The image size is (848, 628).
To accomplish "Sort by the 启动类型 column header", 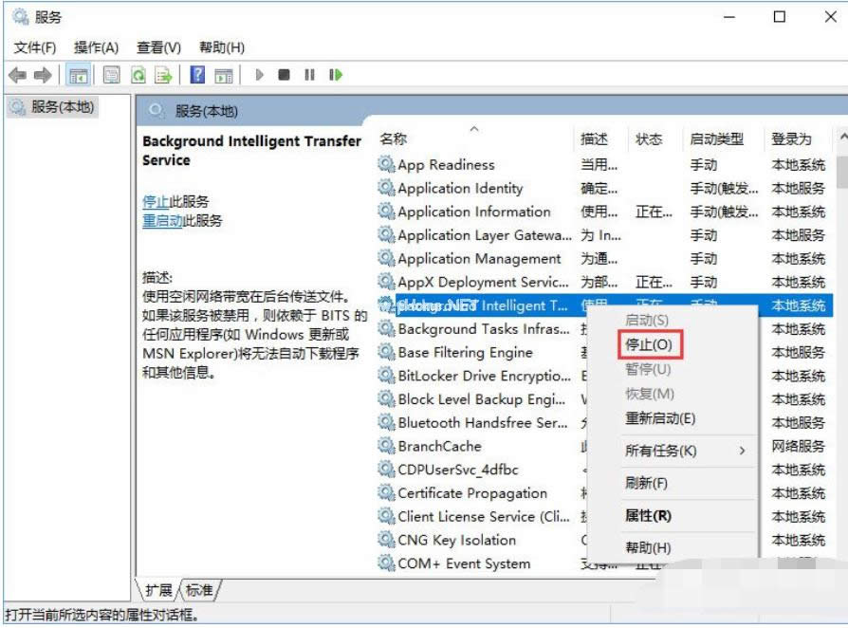I will (716, 139).
